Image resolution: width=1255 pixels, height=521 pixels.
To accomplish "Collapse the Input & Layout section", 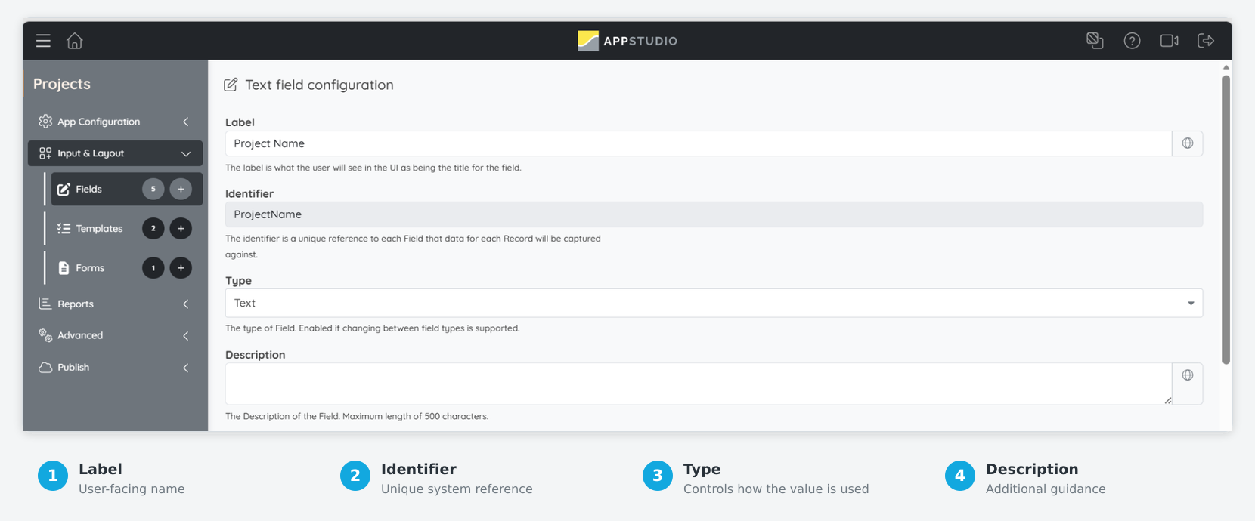I will click(x=115, y=153).
